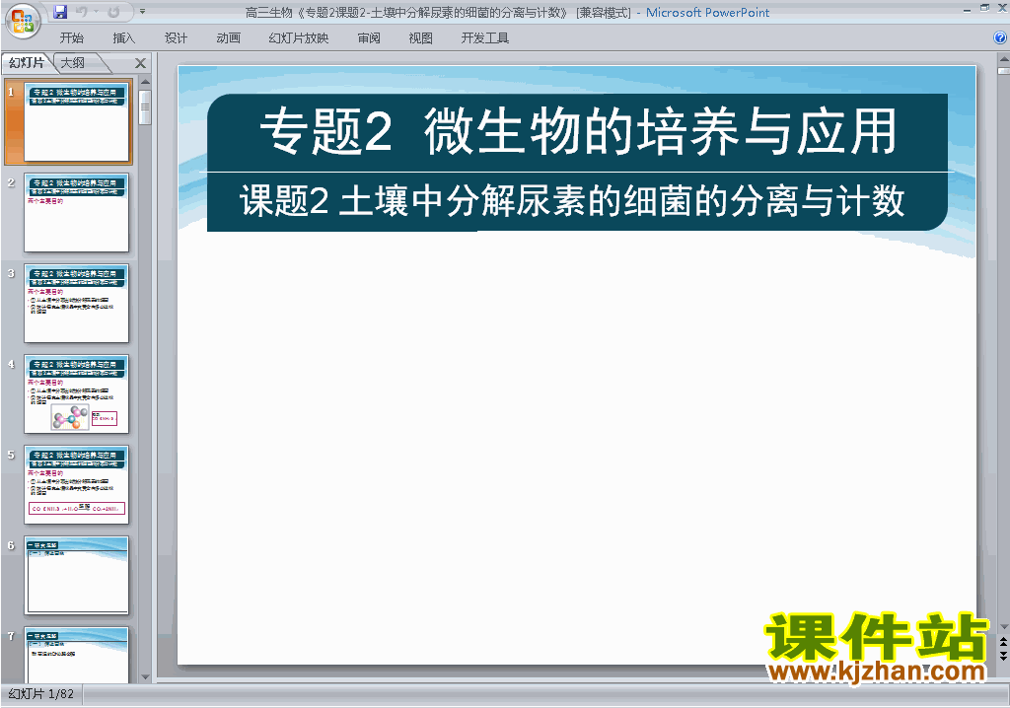Click the status bar text 幻灯片 1/82

(x=41, y=694)
